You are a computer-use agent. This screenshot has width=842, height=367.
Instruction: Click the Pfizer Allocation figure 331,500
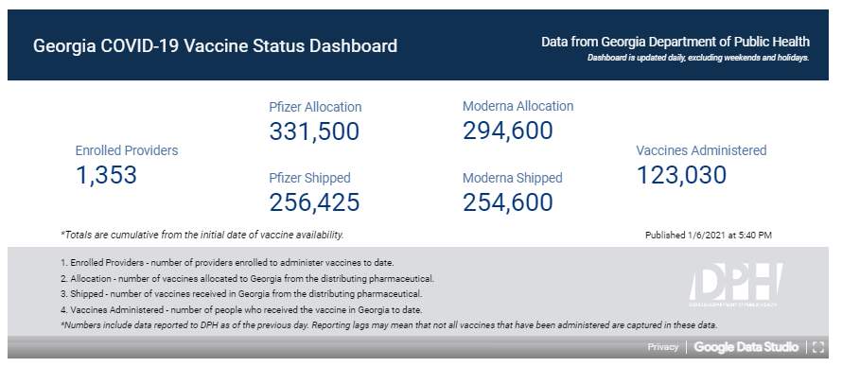click(x=314, y=131)
